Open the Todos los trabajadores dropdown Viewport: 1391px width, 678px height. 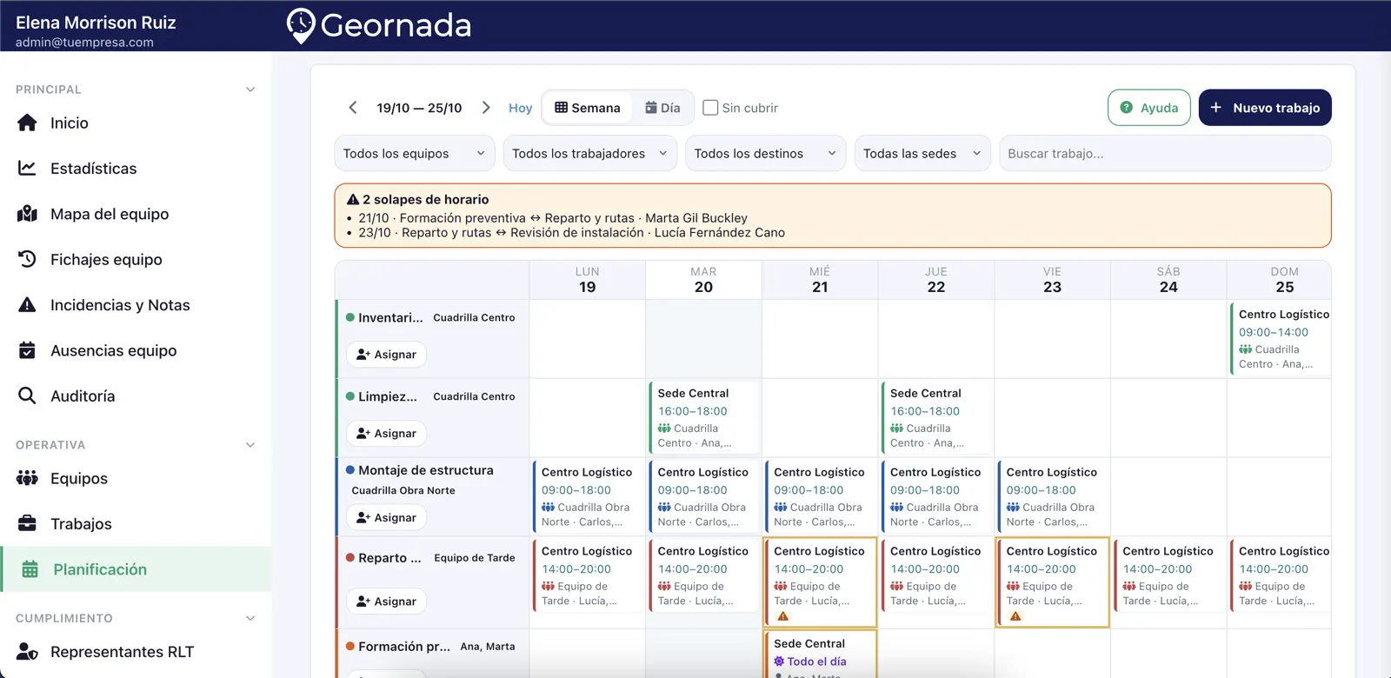590,153
